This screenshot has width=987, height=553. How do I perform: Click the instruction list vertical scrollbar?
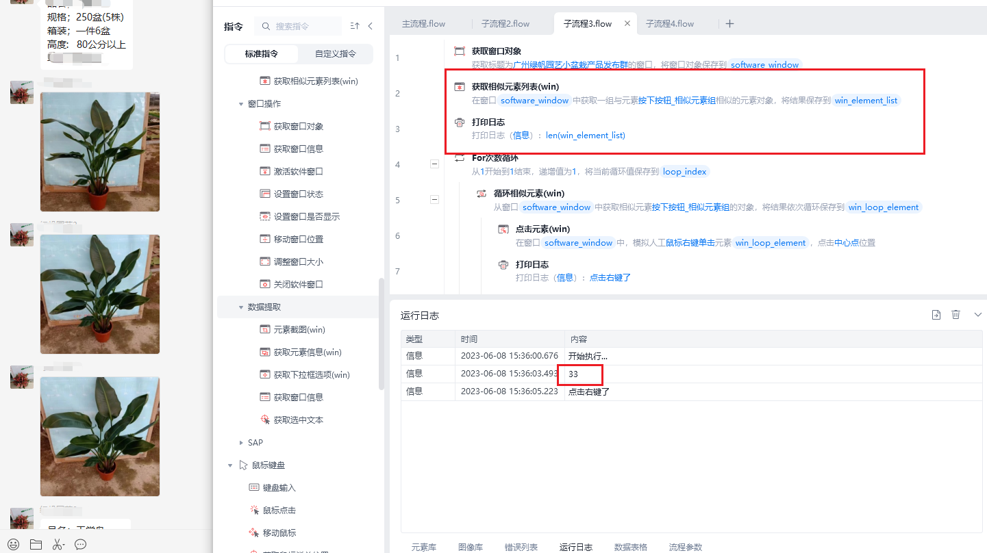382,334
